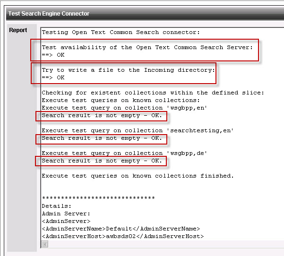The height and width of the screenshot is (256, 284).
Task: Click the 'Admin Server:' line
Action: (66, 213)
